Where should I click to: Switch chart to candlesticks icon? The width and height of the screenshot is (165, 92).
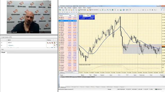pyautogui.click(x=103, y=10)
